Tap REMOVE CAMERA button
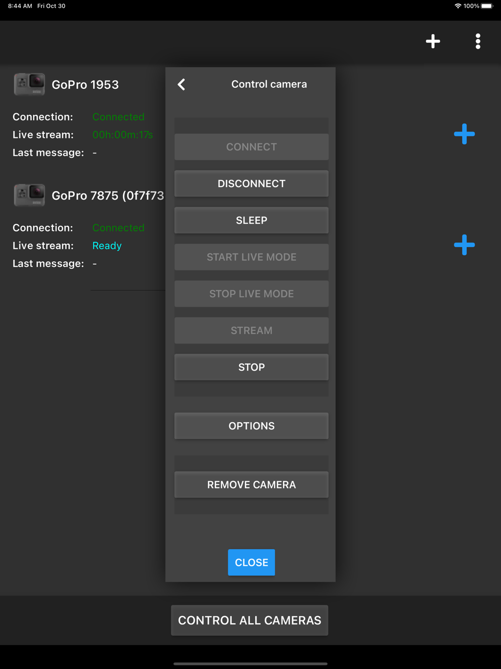 point(252,484)
